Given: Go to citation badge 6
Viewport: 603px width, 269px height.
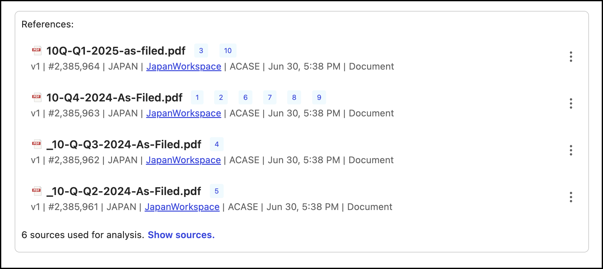Looking at the screenshot, I should coord(245,97).
